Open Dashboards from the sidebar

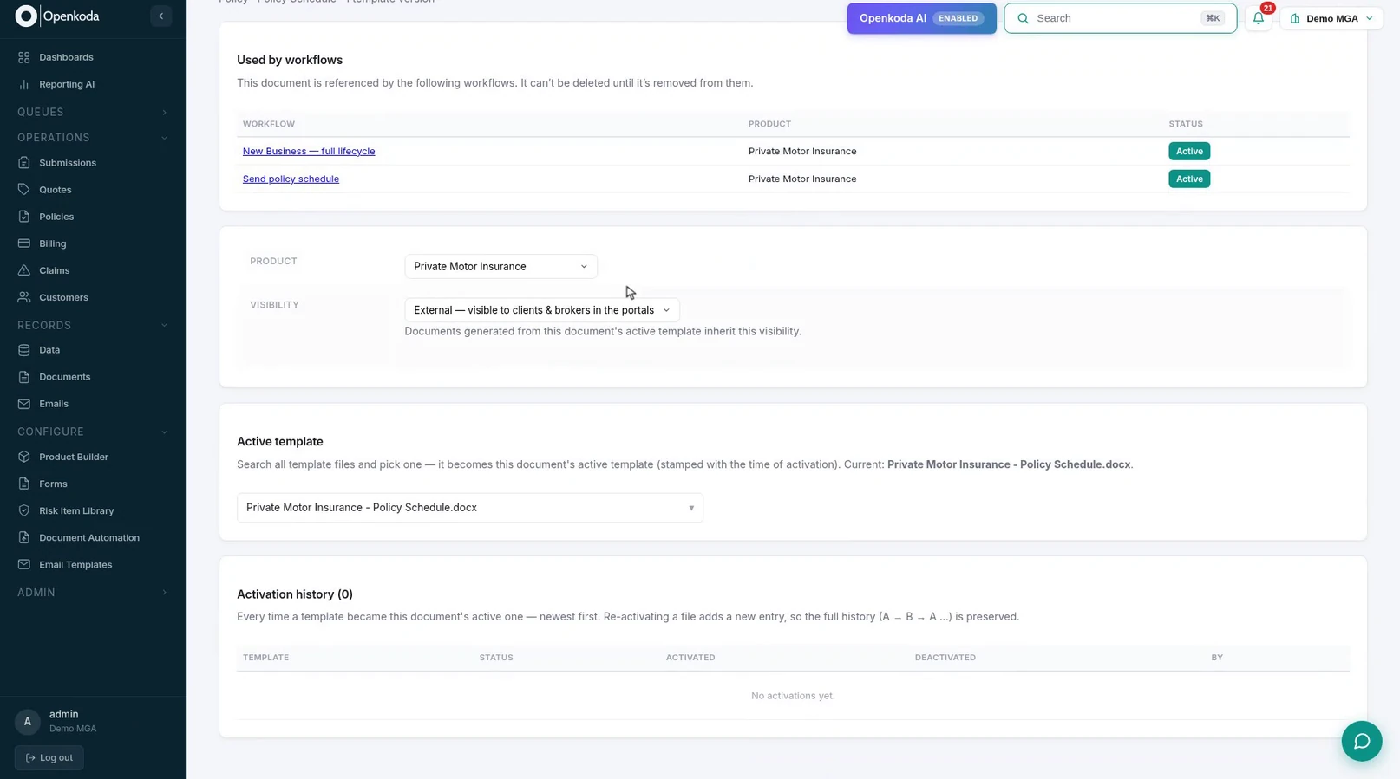66,57
